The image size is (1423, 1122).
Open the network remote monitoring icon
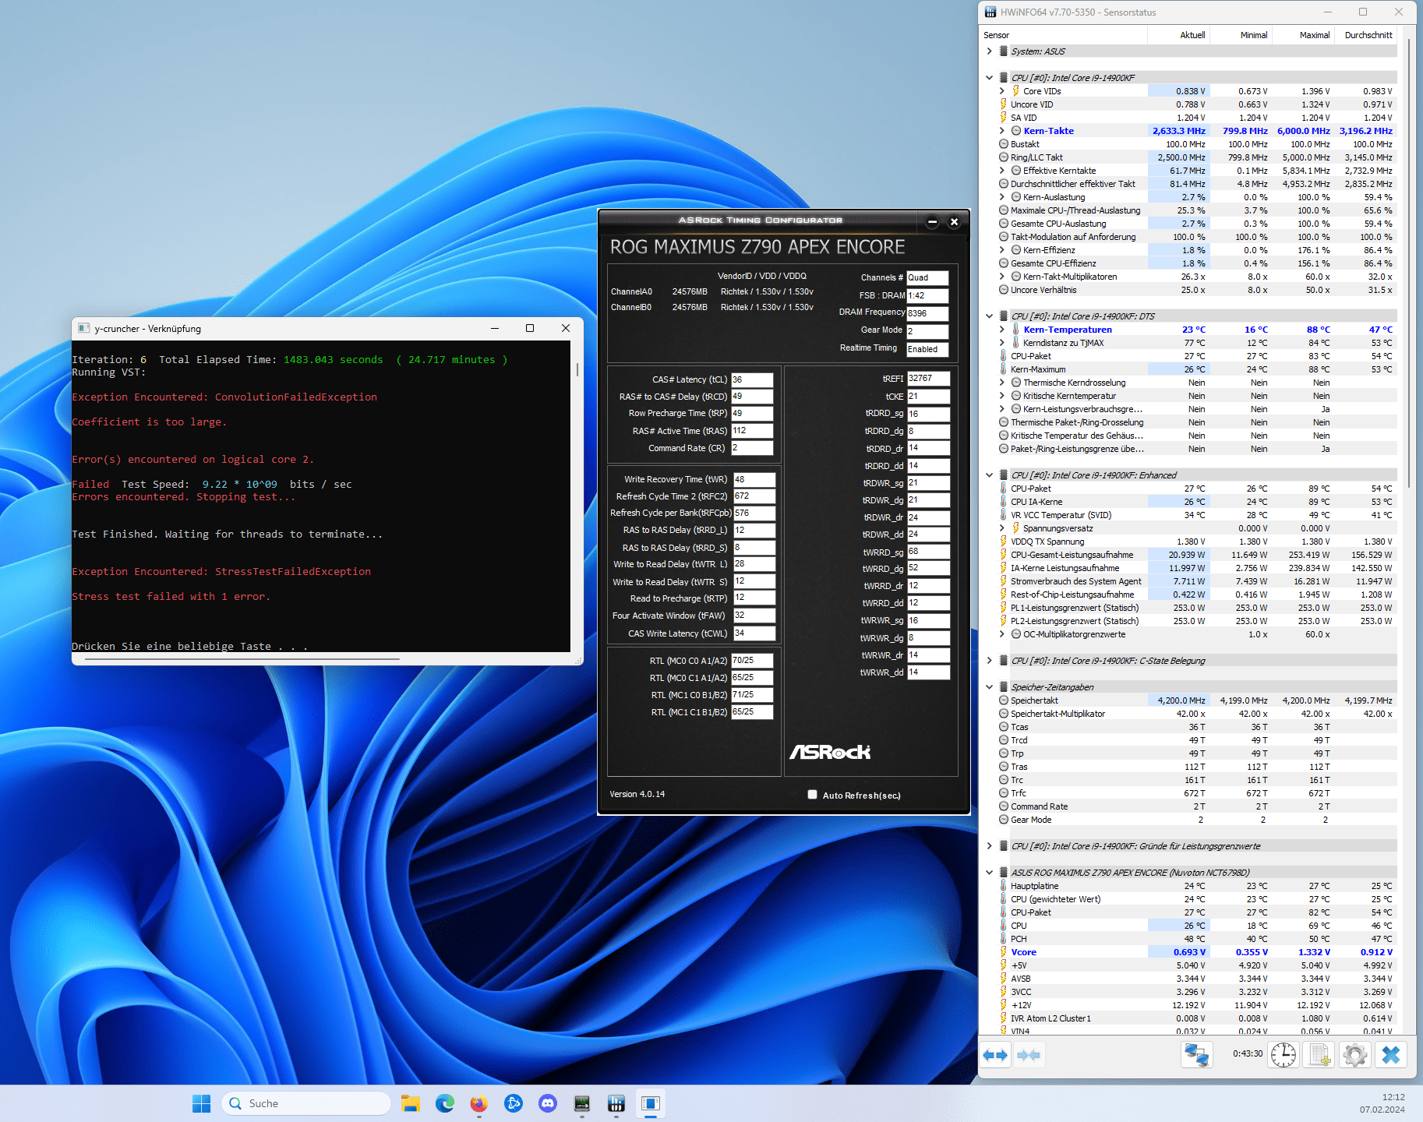pos(1196,1055)
